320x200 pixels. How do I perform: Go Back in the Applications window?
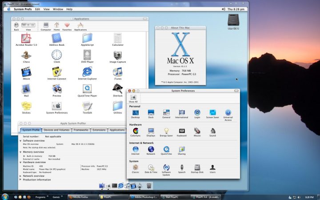(16, 27)
